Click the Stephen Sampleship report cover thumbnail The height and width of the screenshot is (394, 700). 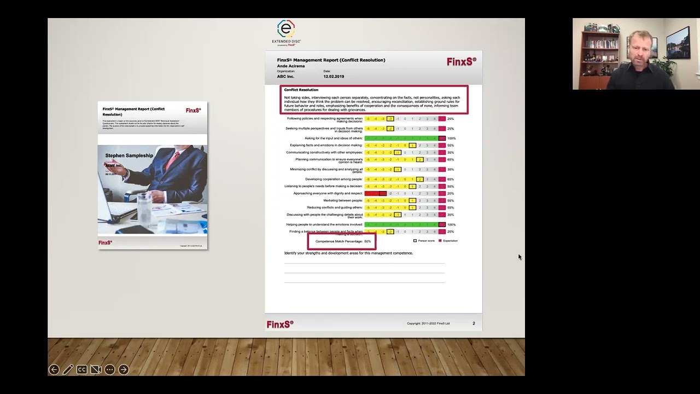pos(153,175)
